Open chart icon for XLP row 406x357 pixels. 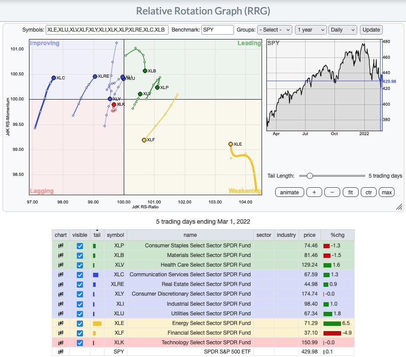[x=61, y=246]
